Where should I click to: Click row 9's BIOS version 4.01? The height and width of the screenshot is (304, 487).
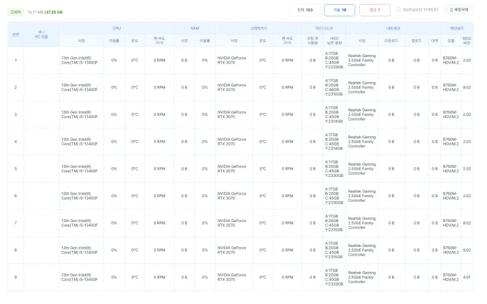click(467, 277)
